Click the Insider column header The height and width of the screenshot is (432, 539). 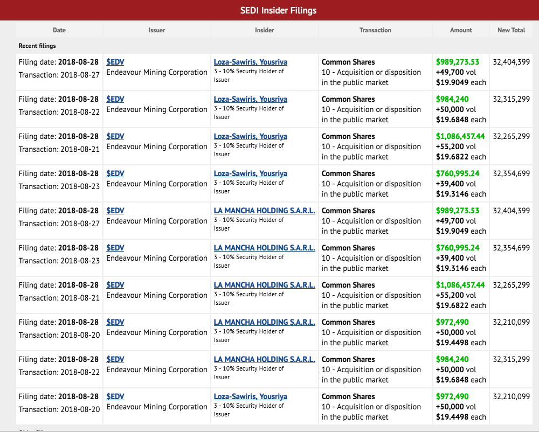point(264,30)
